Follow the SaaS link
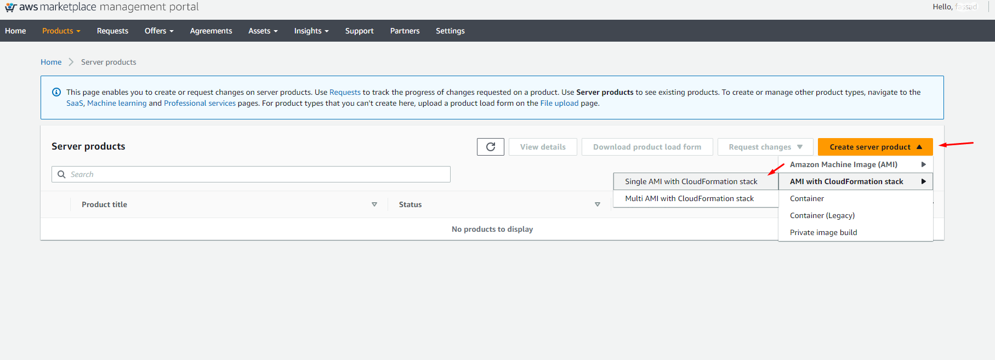The width and height of the screenshot is (995, 360). pyautogui.click(x=75, y=103)
